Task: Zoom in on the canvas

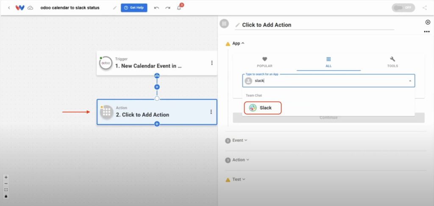Action: [x=6, y=177]
